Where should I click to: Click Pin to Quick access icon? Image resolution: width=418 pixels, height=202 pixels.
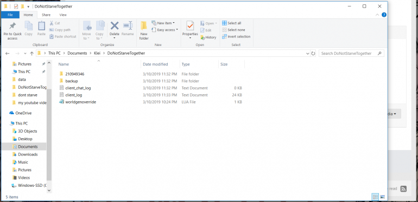pyautogui.click(x=12, y=27)
